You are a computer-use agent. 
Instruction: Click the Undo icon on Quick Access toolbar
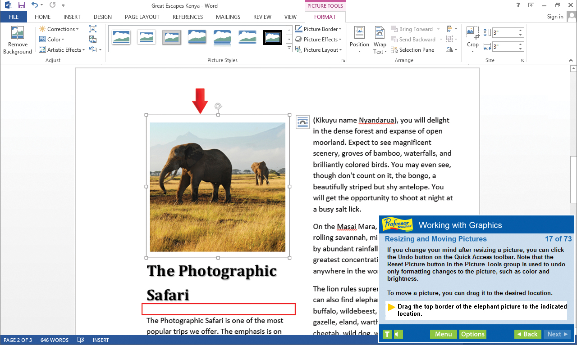[34, 5]
